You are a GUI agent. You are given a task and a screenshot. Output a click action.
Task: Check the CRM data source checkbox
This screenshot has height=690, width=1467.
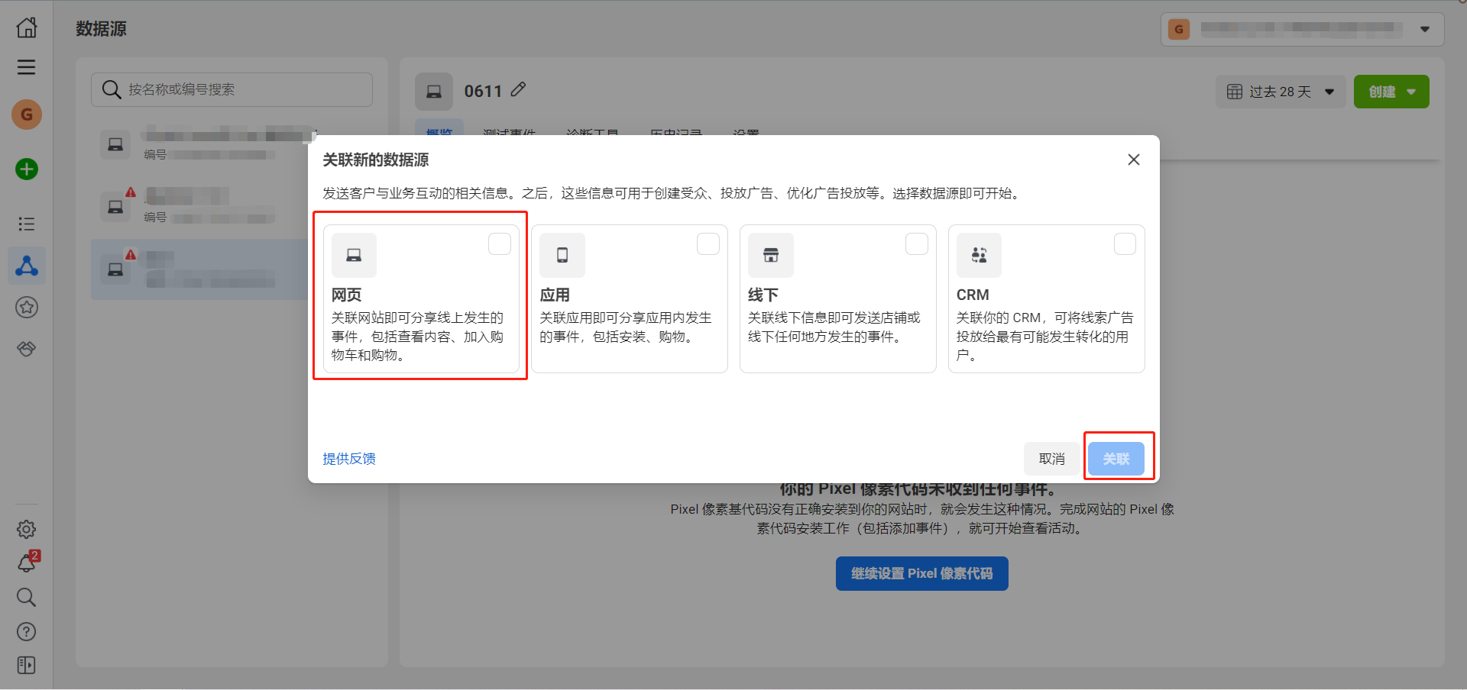pyautogui.click(x=1125, y=244)
